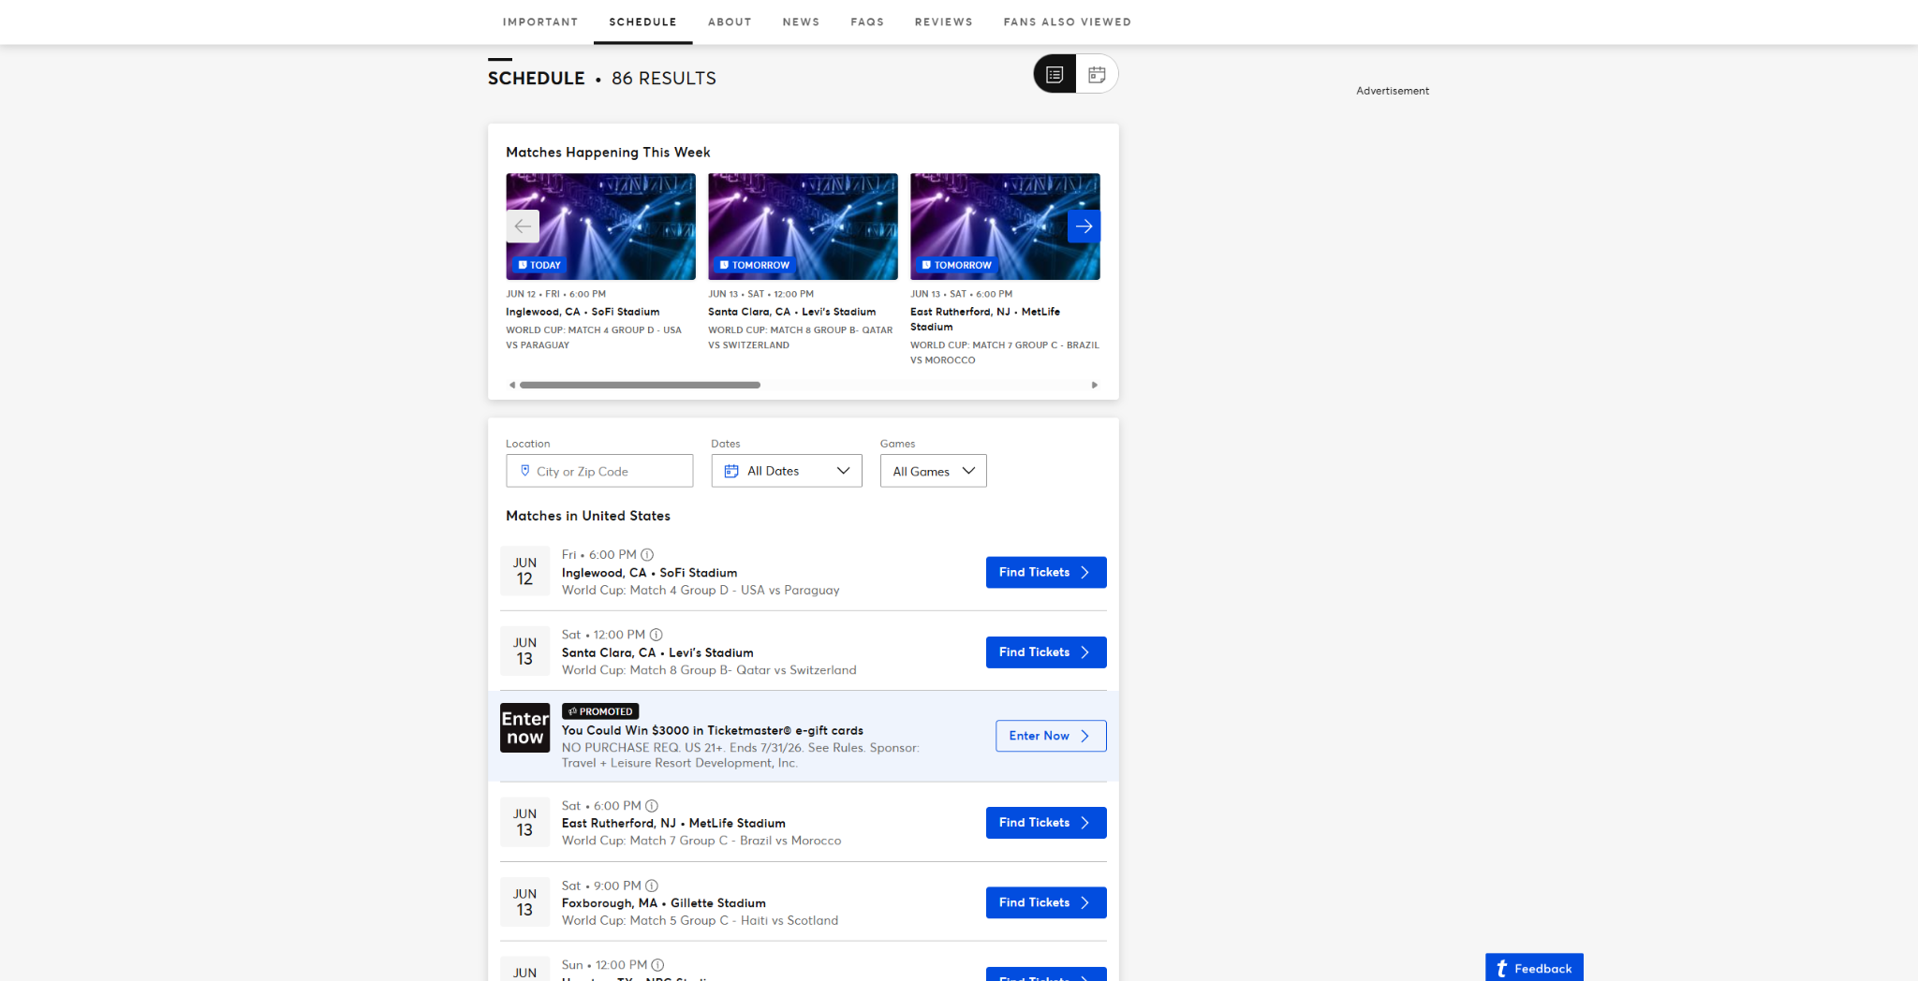Click info icon beside Sat 6:00 PM
The image size is (1918, 981).
point(652,806)
